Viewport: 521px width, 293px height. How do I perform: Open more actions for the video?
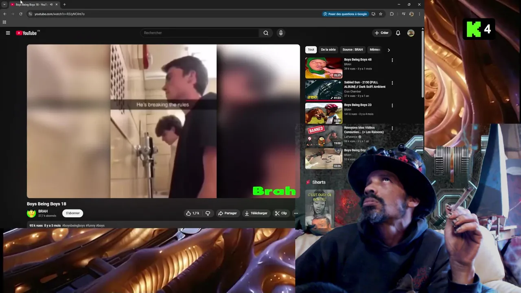point(296,213)
